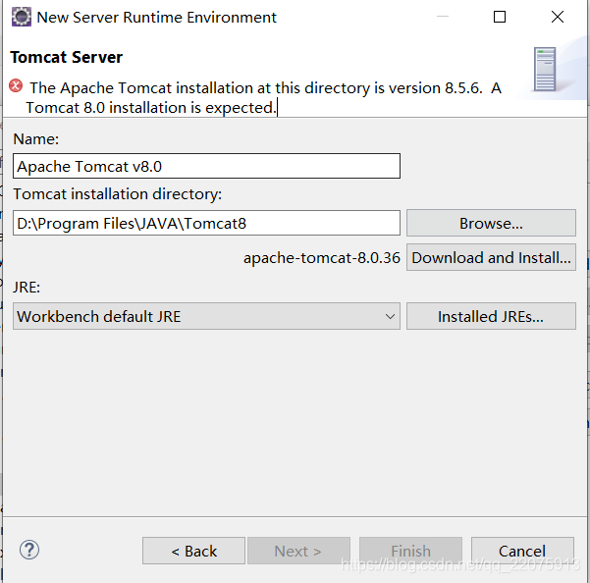Click the disabled Finish button
The image size is (590, 583).
tap(410, 551)
